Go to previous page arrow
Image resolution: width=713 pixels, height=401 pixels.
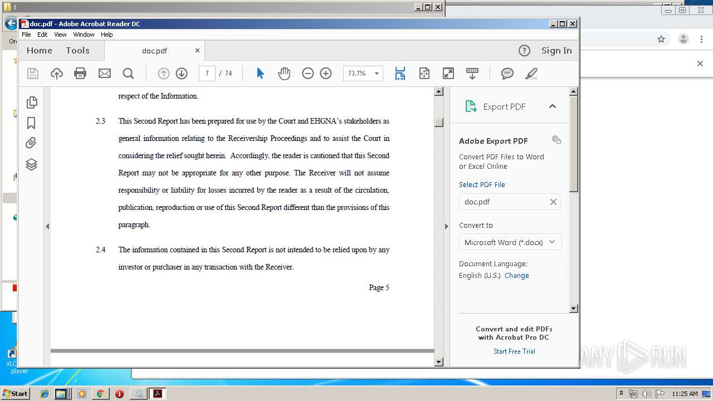coord(163,74)
